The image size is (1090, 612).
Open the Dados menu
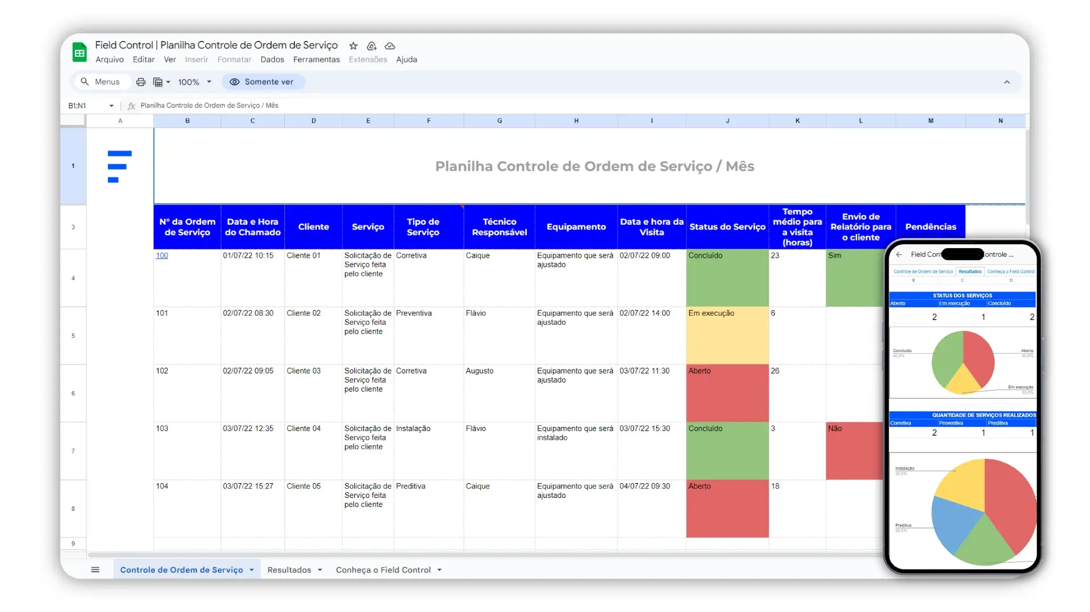(272, 60)
